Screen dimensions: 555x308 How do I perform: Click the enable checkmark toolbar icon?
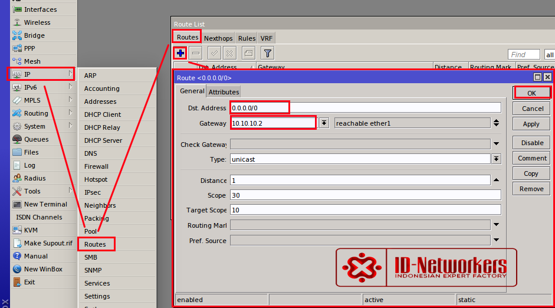[x=214, y=53]
